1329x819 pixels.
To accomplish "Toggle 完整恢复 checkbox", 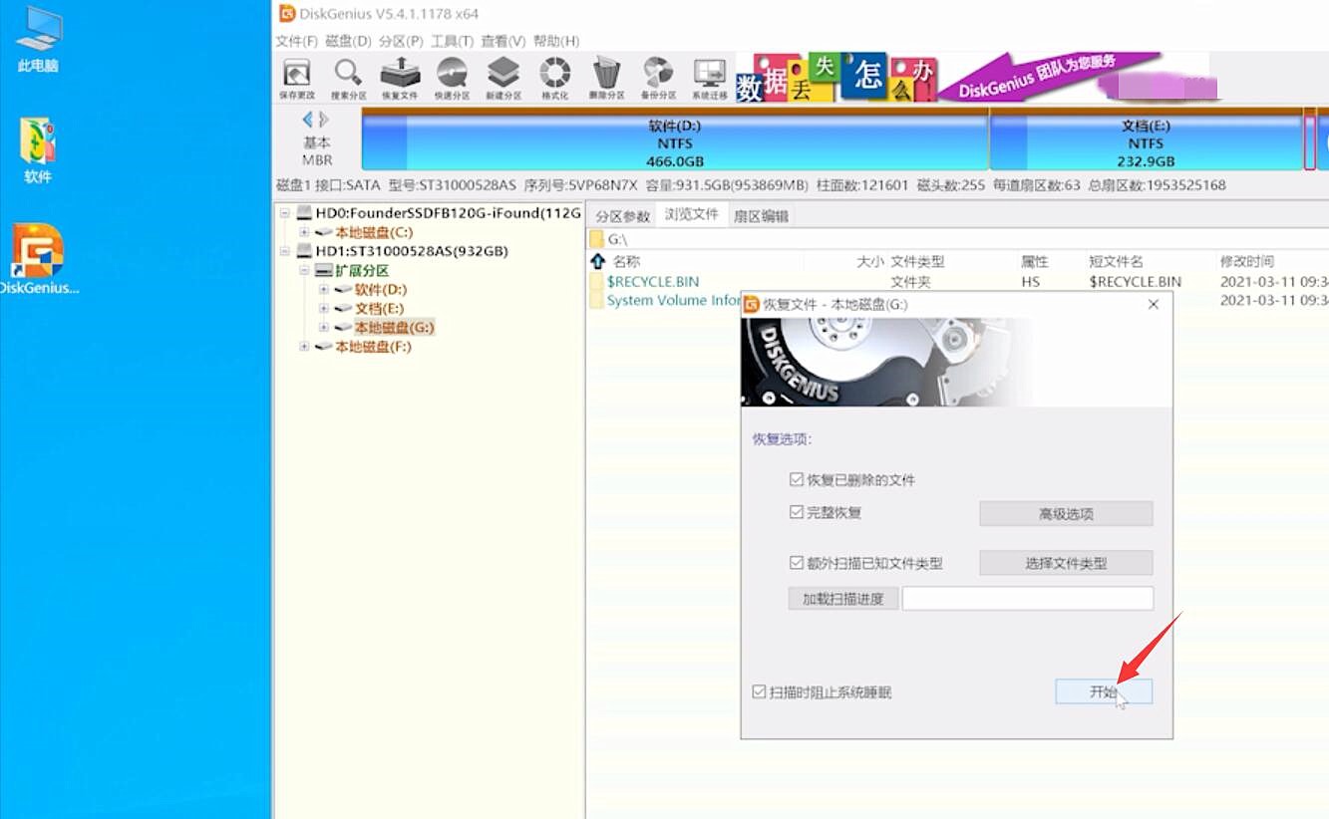I will coord(796,512).
